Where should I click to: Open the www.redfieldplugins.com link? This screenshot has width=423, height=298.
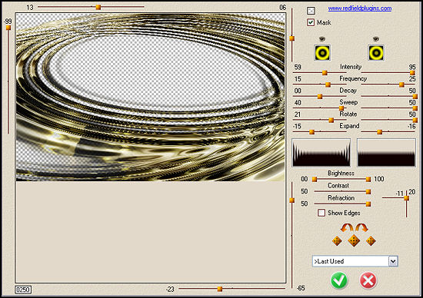[x=360, y=8]
